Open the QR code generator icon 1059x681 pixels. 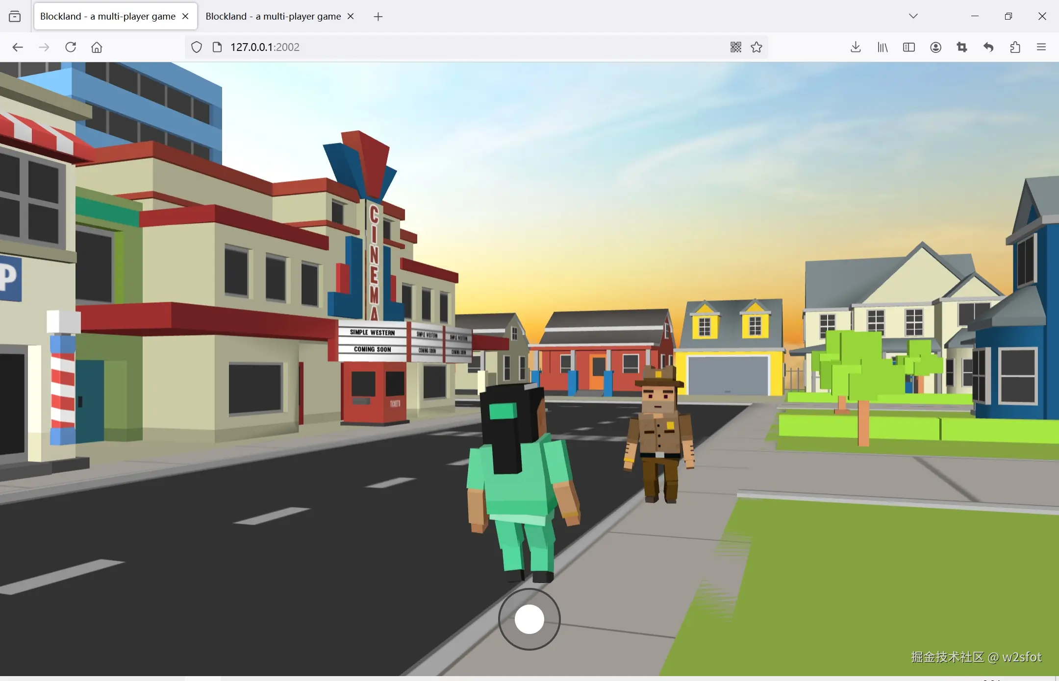pyautogui.click(x=735, y=47)
